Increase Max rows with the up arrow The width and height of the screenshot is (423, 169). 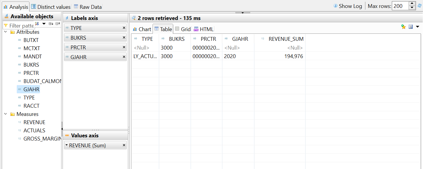coord(412,4)
